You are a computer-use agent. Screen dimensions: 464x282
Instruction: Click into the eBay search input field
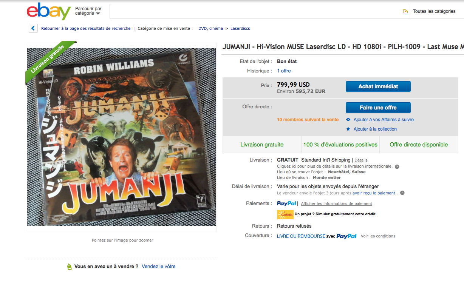(x=255, y=11)
